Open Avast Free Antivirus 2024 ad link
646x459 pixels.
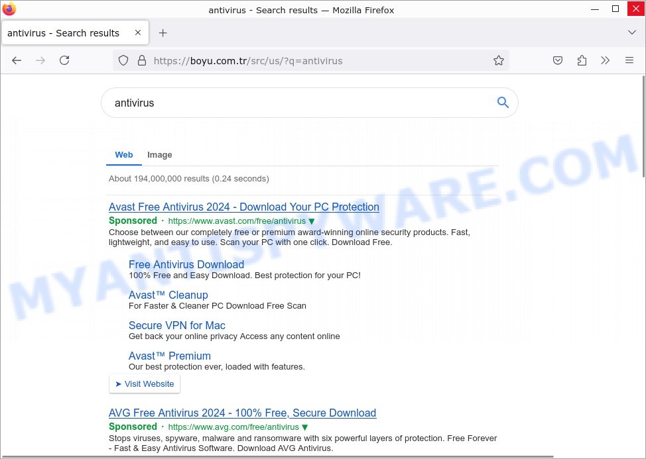tap(244, 207)
